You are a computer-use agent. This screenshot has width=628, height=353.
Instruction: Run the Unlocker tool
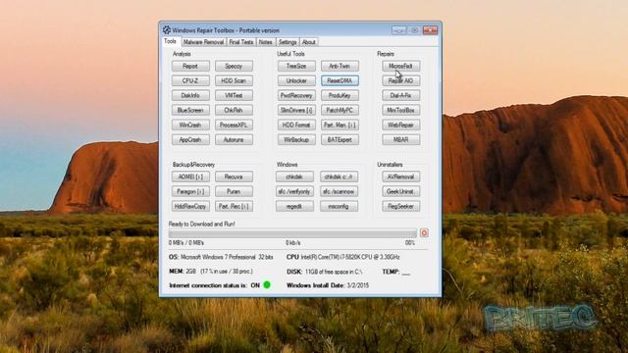click(296, 80)
